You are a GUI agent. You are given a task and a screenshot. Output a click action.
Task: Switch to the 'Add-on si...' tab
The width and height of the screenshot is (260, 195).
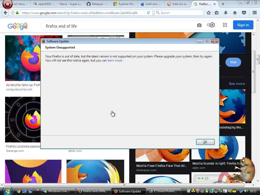pyautogui.click(x=178, y=4)
